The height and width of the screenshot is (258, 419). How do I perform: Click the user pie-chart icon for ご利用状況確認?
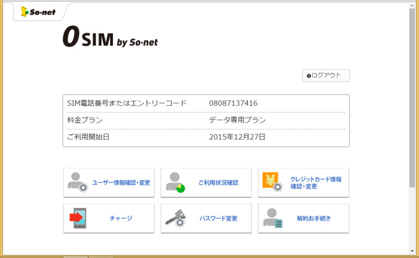(x=175, y=182)
